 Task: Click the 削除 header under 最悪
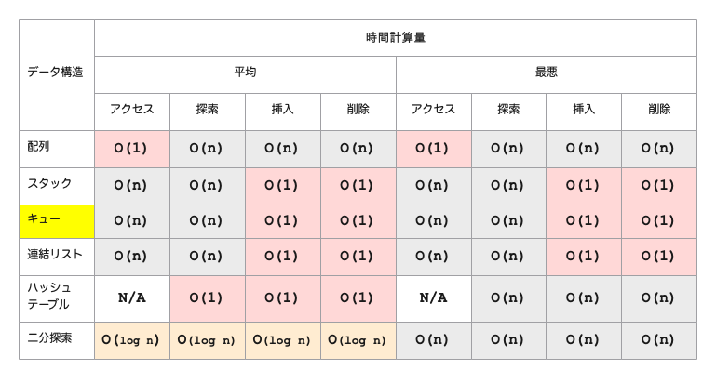[658, 110]
